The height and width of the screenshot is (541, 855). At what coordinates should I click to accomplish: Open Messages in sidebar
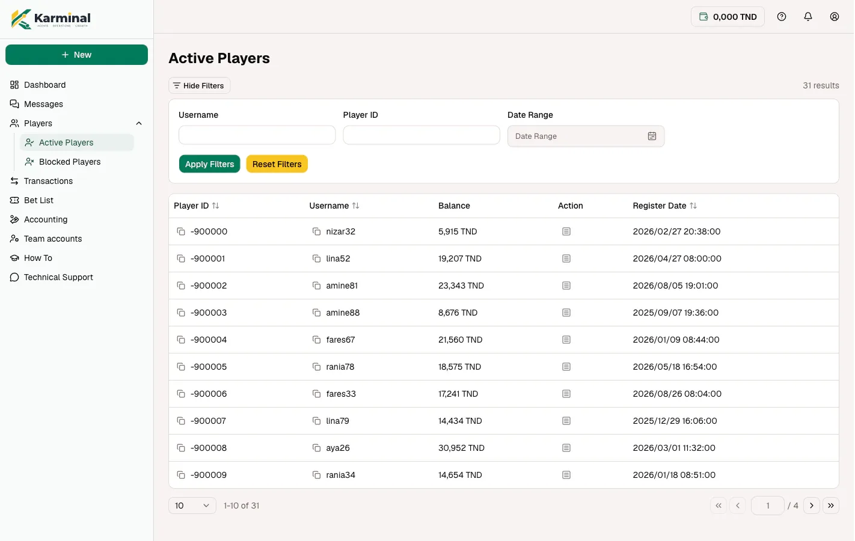tap(76, 104)
